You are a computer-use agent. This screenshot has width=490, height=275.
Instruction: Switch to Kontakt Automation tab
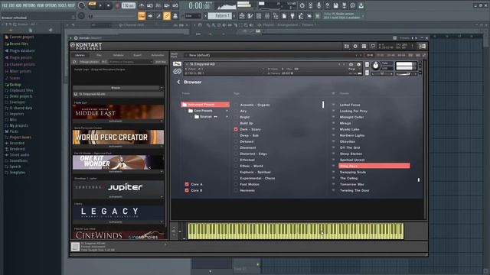tap(158, 55)
